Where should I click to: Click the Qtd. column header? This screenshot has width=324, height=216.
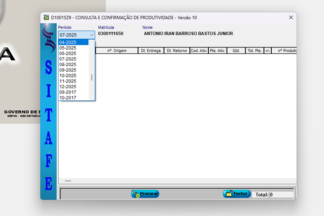236,51
